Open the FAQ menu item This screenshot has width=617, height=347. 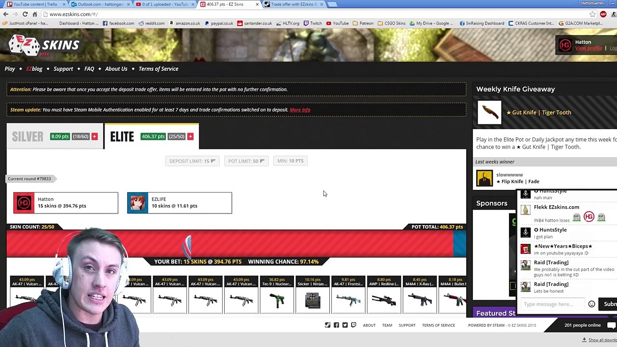pos(89,69)
